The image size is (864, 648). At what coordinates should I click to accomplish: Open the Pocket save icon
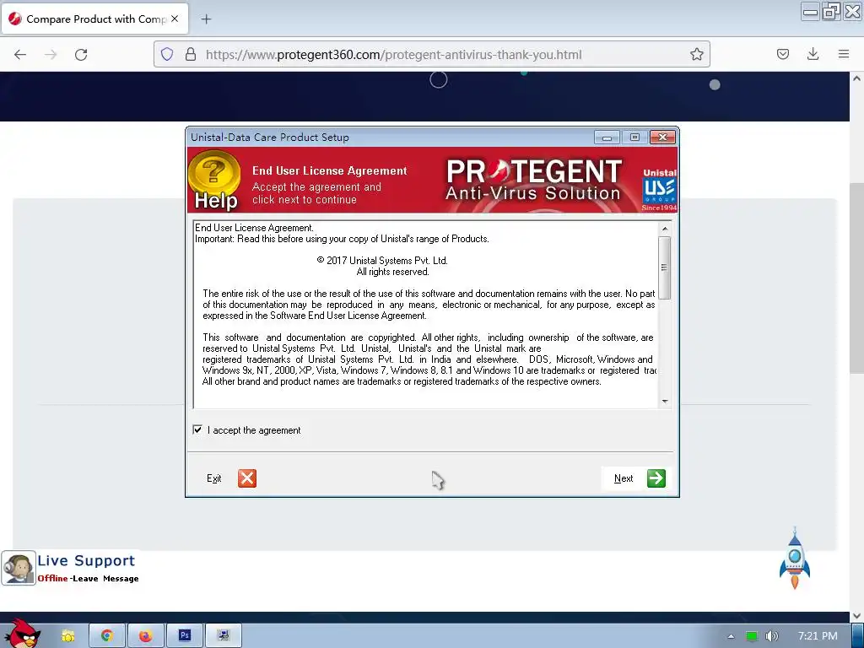782,54
